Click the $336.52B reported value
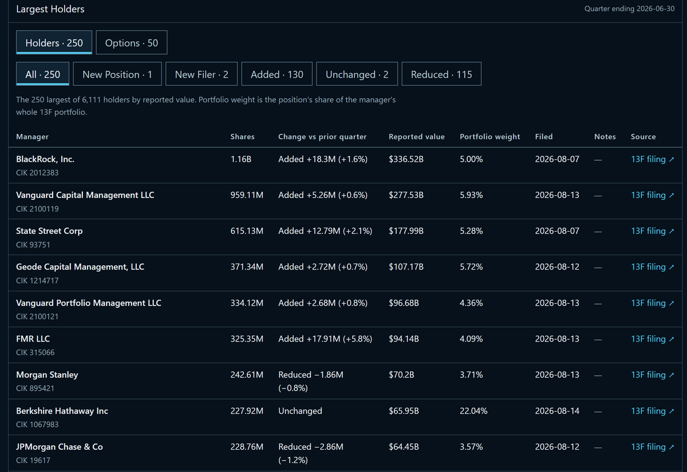 click(x=406, y=159)
